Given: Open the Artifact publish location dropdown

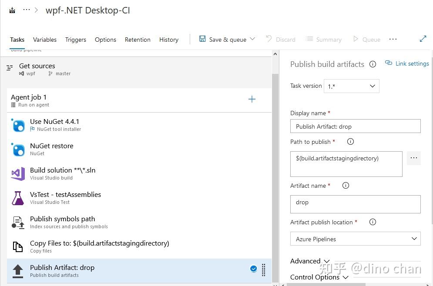Looking at the screenshot, I should click(355, 239).
